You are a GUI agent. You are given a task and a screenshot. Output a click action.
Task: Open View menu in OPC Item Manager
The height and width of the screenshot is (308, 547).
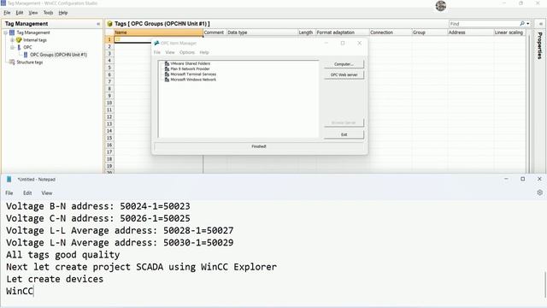(x=170, y=52)
